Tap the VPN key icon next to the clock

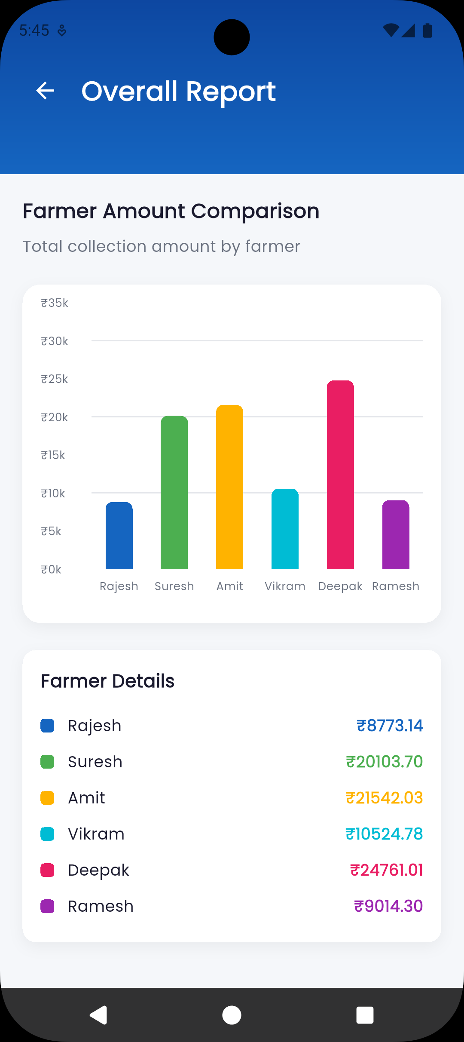(x=61, y=30)
